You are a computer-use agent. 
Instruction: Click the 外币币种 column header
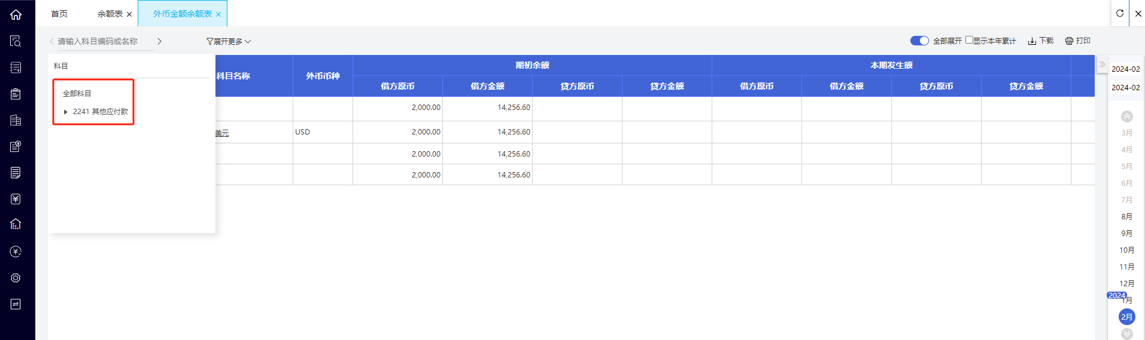(323, 76)
